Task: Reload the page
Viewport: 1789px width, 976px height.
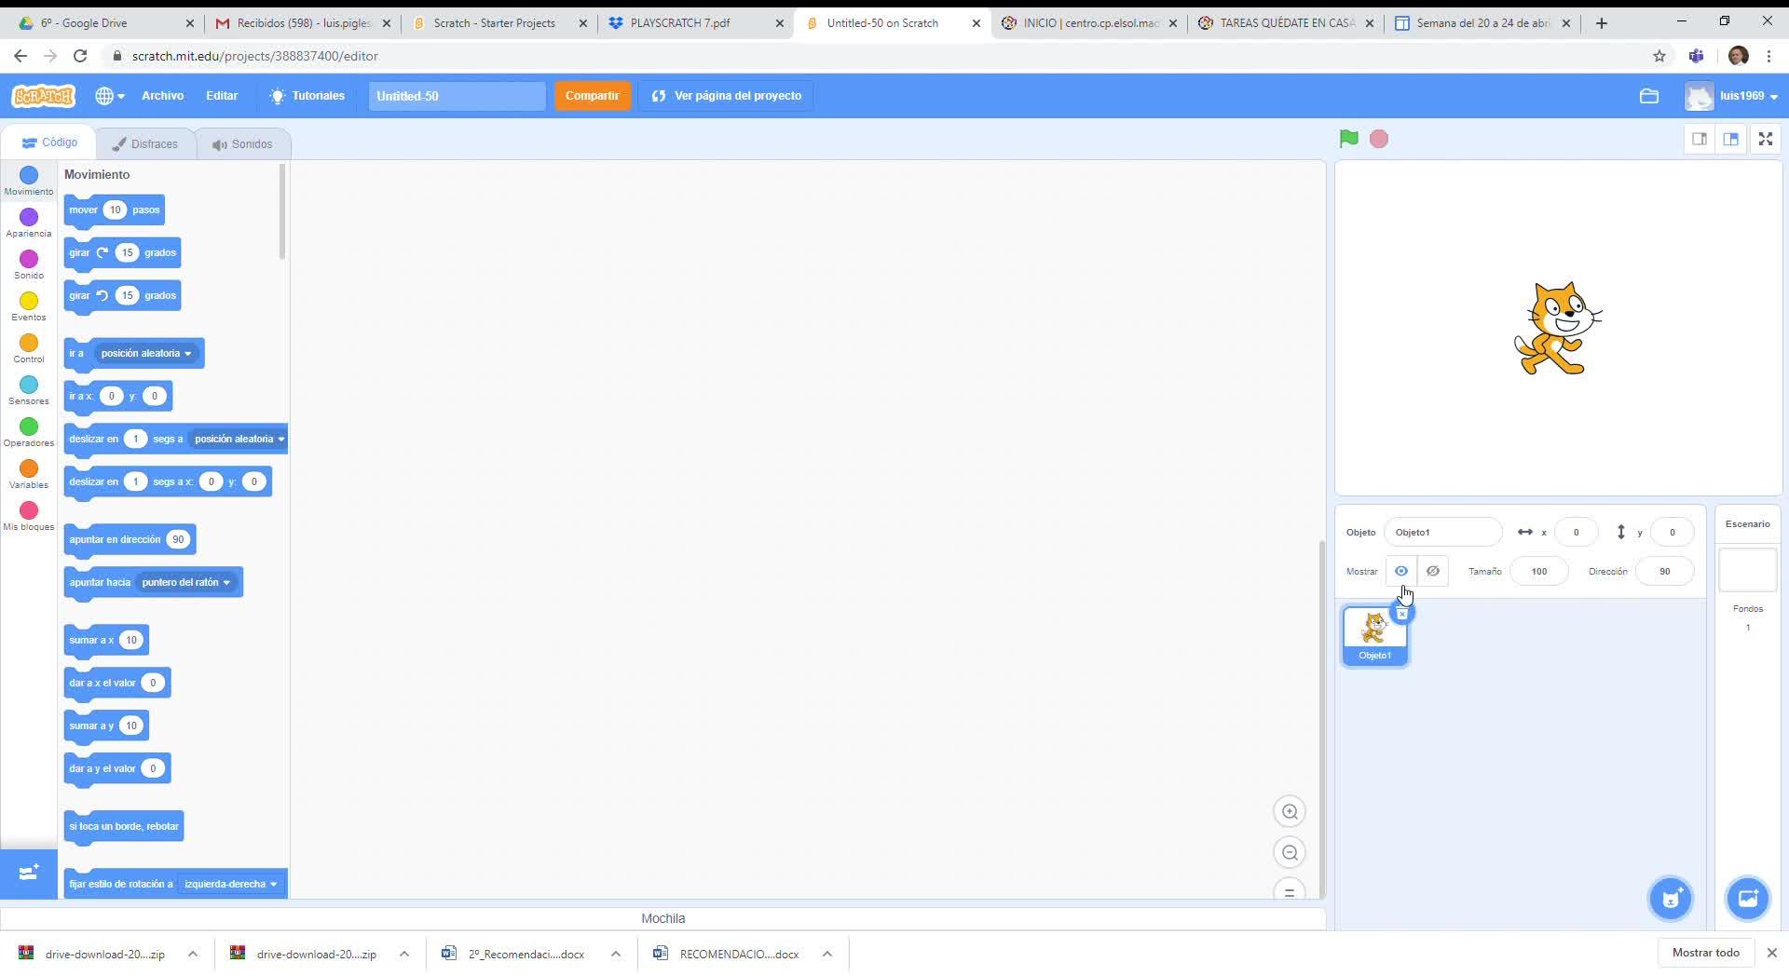Action: [80, 56]
